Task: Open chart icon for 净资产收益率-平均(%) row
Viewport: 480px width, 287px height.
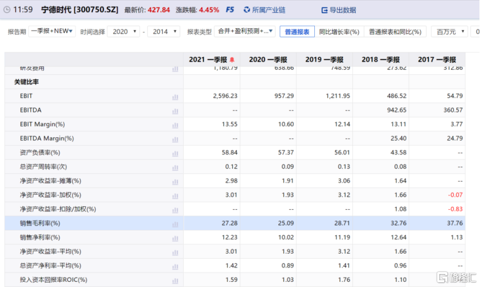Action: (x=175, y=252)
